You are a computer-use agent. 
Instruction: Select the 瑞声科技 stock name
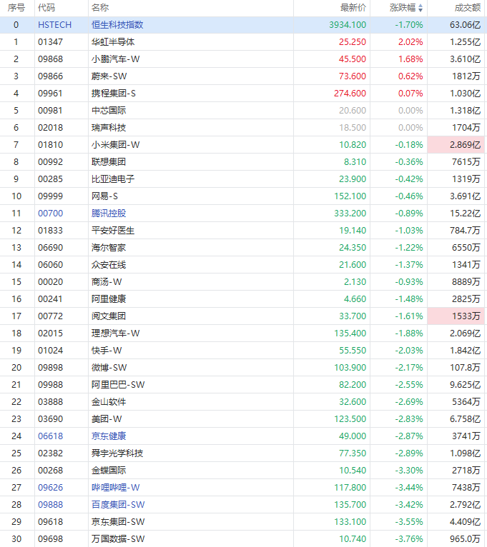click(109, 127)
